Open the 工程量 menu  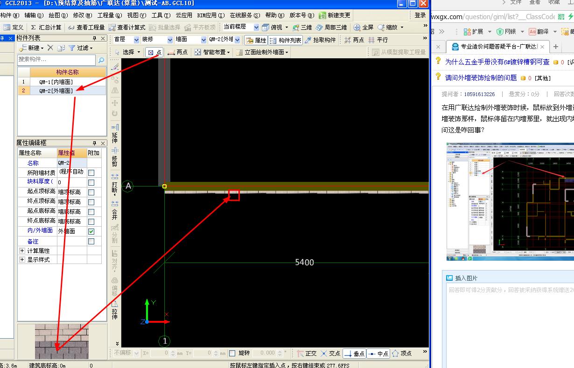coord(110,15)
